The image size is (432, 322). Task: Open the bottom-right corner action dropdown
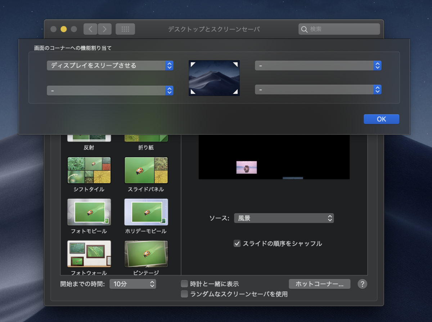(x=318, y=89)
